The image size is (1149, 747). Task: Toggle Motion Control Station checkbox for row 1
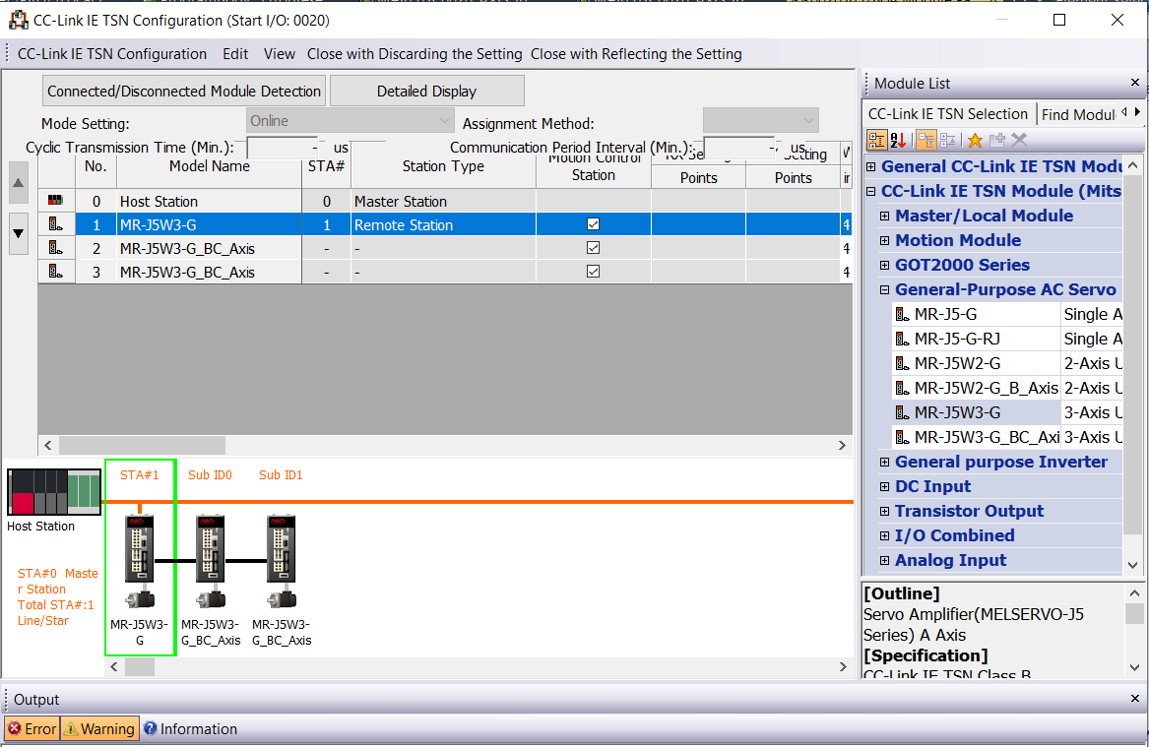[x=594, y=224]
